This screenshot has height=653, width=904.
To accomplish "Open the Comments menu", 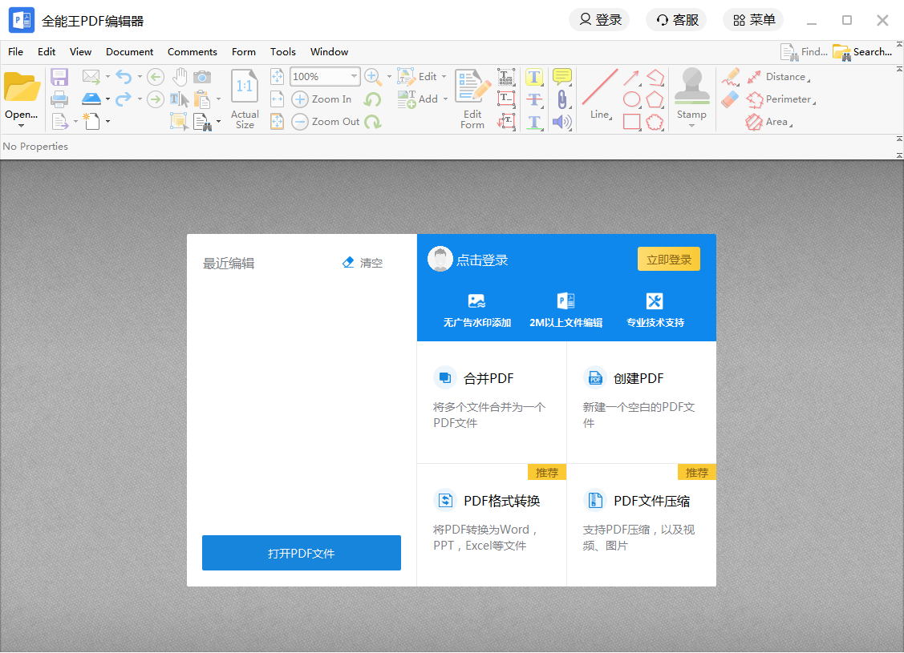I will coord(192,51).
